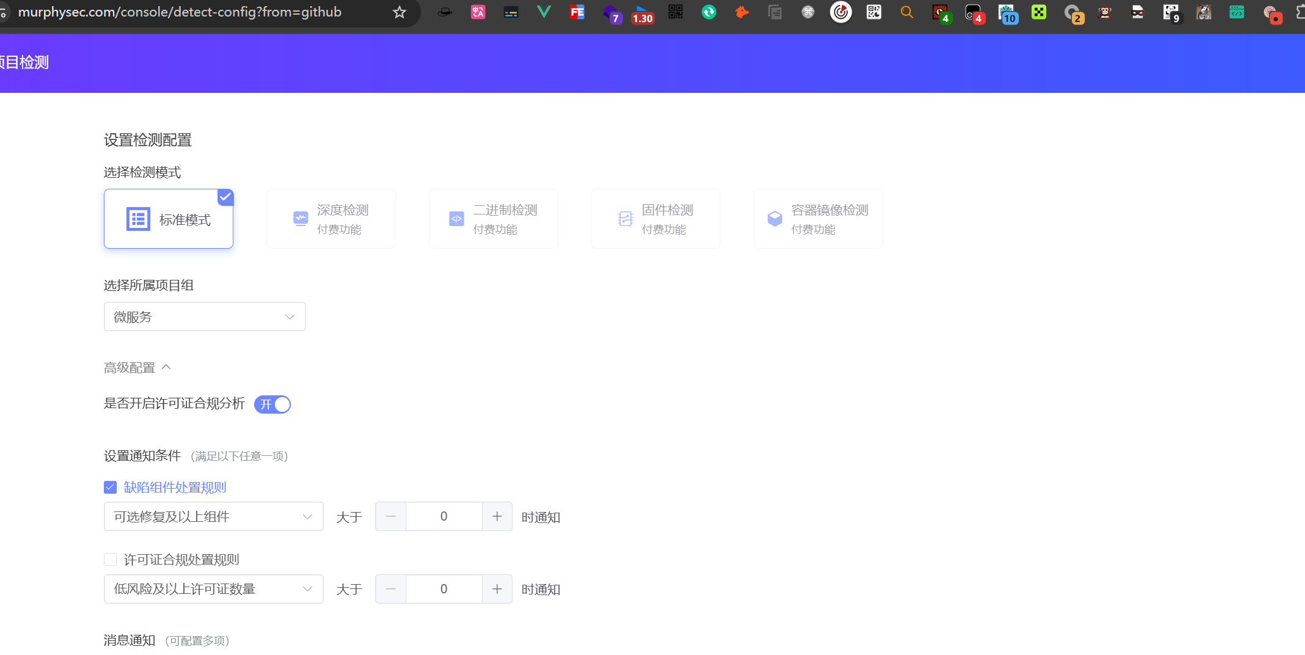Select the 二进制检测 mode option
The height and width of the screenshot is (655, 1305).
click(494, 219)
